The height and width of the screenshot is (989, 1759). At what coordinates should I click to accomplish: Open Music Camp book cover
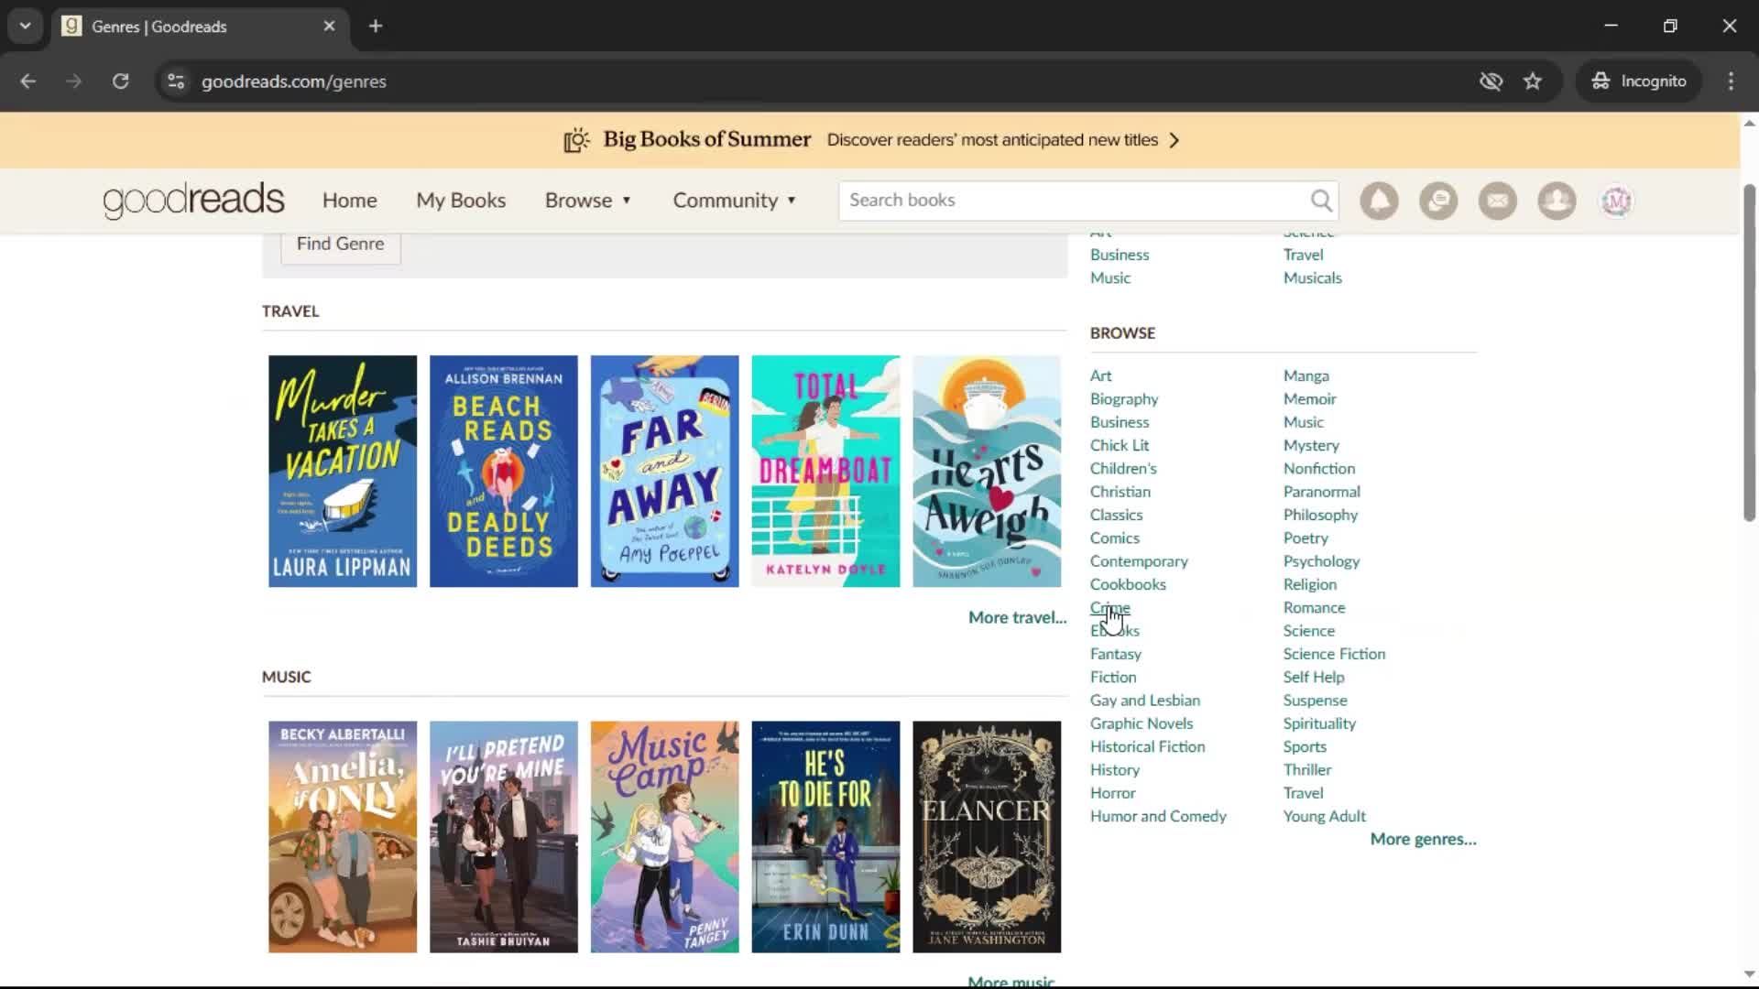pos(664,837)
